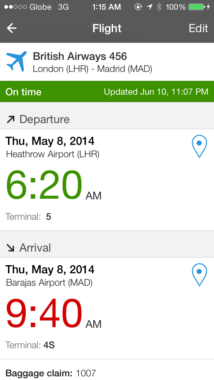Tap the blue airplane icon
This screenshot has height=380, width=214.
16,62
